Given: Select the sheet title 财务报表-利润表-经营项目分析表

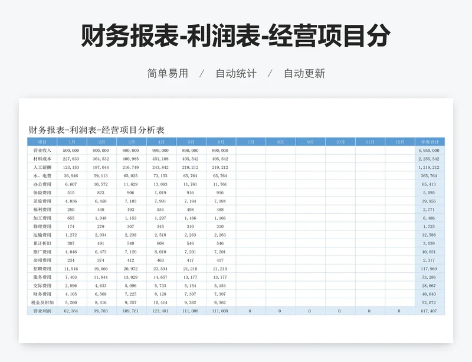Looking at the screenshot, I should click(x=97, y=130).
